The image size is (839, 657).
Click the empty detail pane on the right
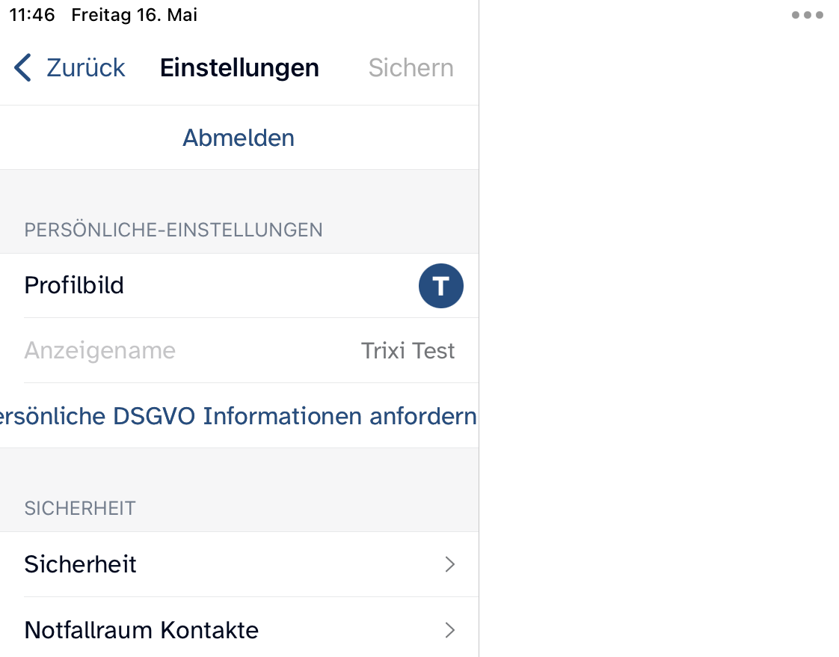coord(658,337)
